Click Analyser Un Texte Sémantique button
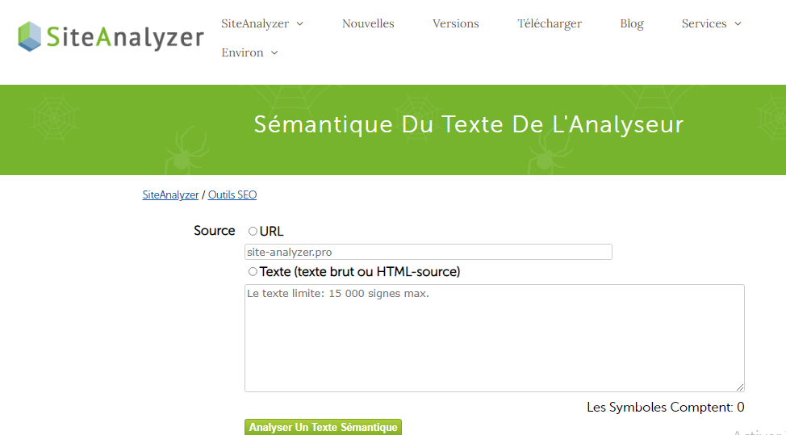 click(x=323, y=428)
